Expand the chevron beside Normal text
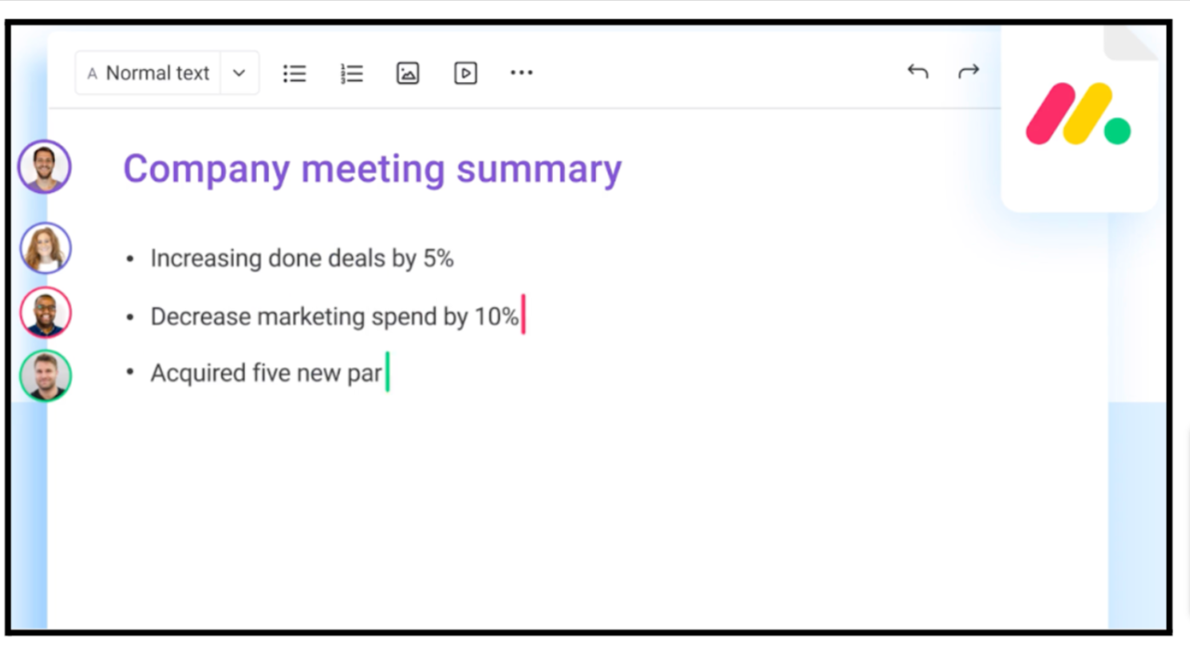 tap(239, 74)
